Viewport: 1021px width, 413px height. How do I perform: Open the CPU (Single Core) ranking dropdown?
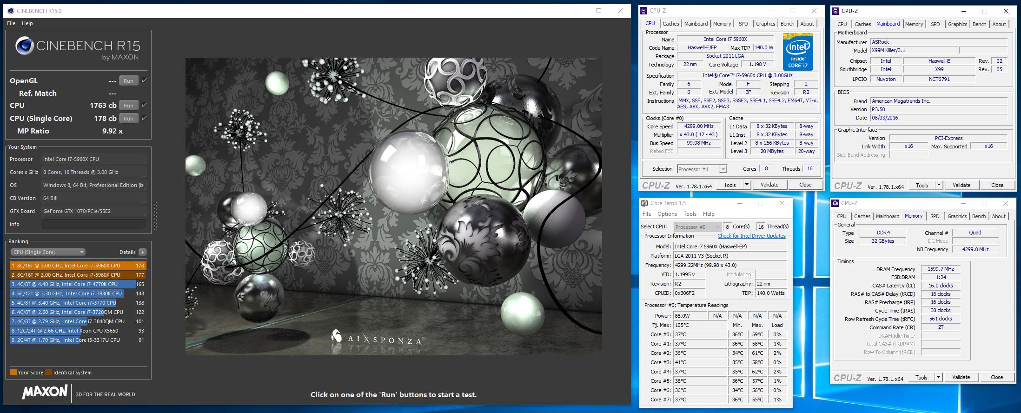[48, 252]
